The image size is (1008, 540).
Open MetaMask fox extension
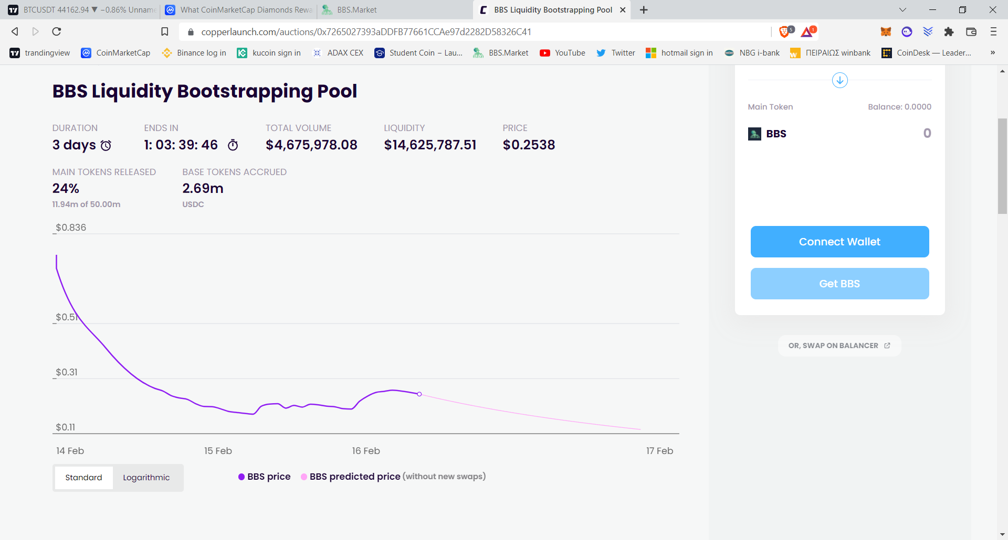[886, 31]
